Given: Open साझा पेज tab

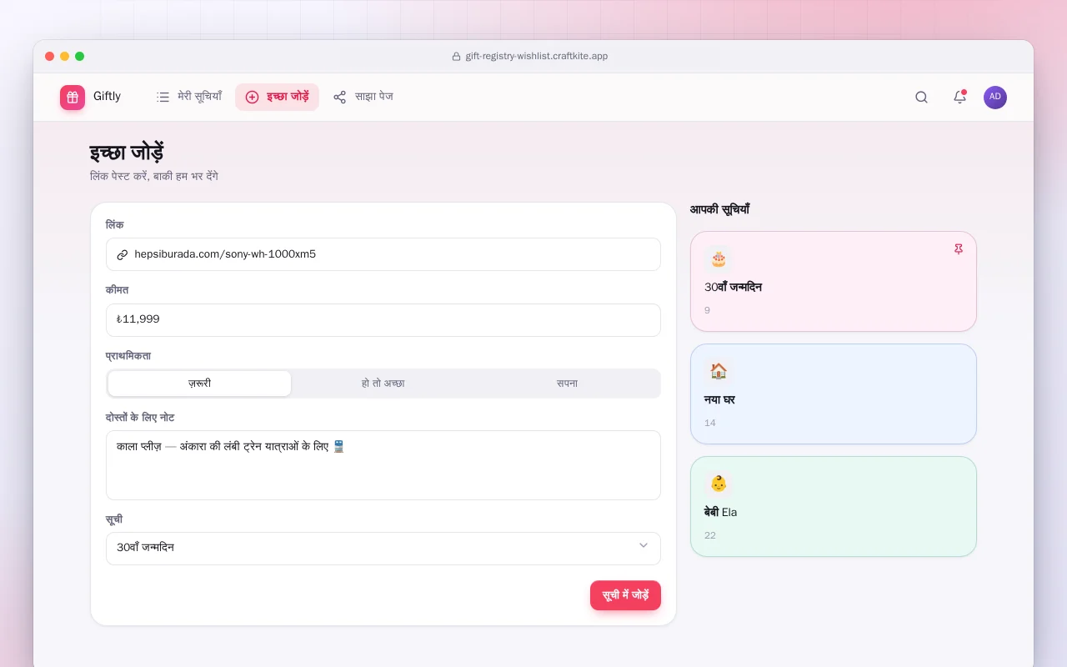Looking at the screenshot, I should [363, 97].
